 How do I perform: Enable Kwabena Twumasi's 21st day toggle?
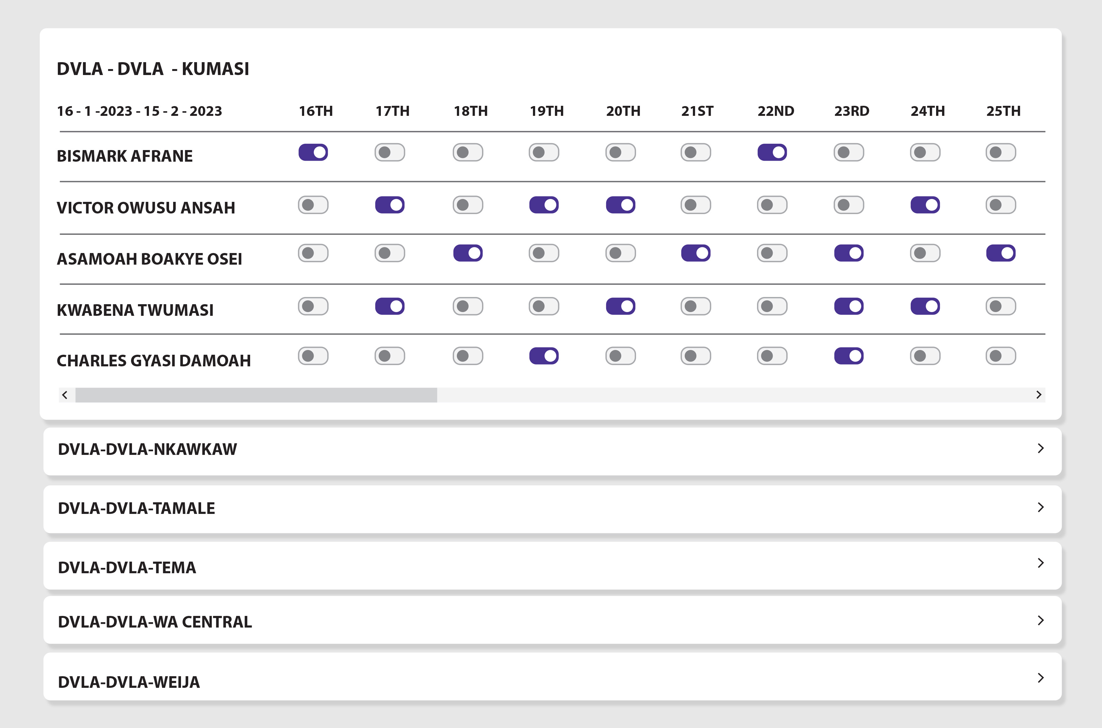pos(695,306)
